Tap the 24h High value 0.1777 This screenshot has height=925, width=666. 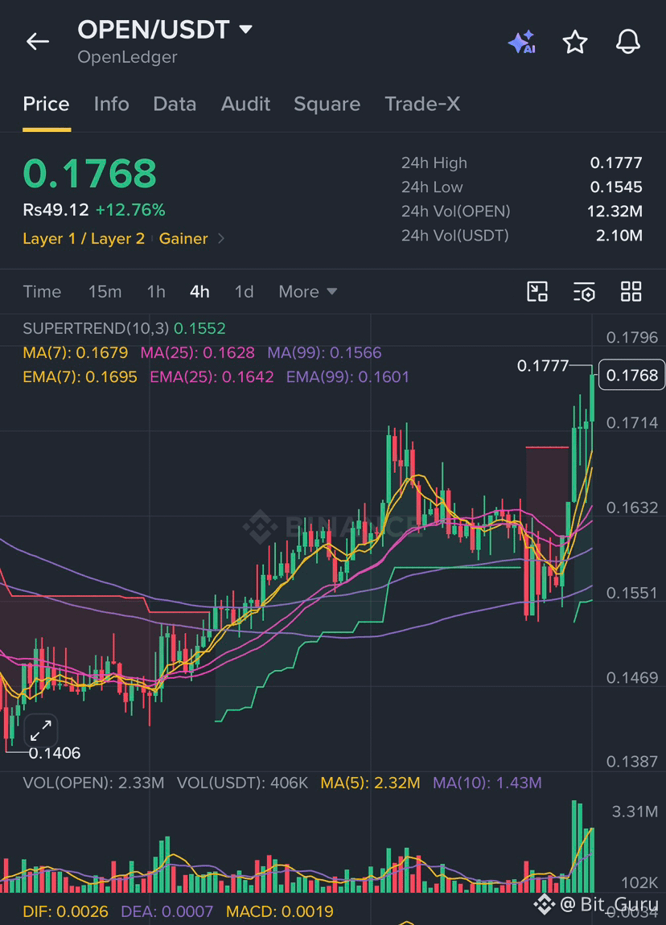tap(616, 162)
